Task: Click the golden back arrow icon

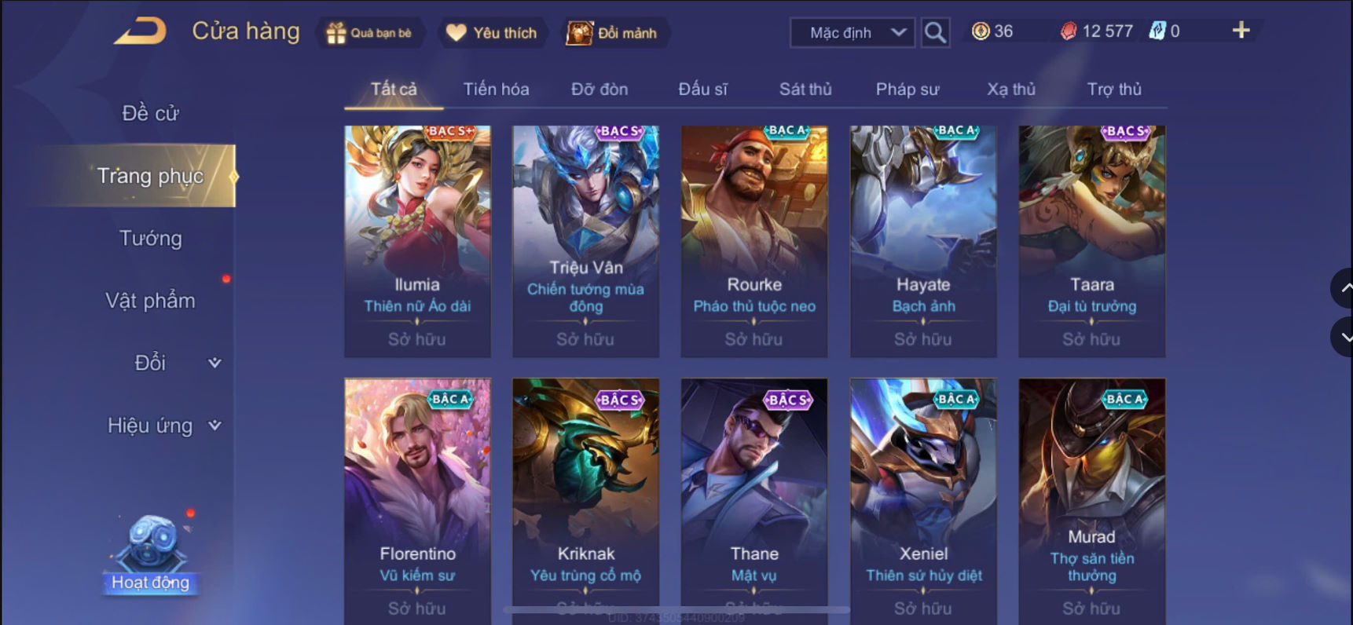Action: pyautogui.click(x=141, y=31)
